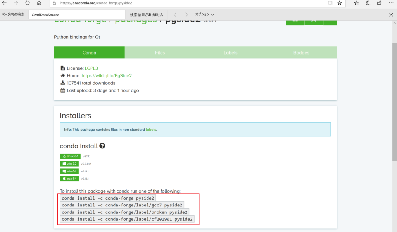397x232 pixels.
Task: Go back to the previous page
Action: [x=4, y=3]
